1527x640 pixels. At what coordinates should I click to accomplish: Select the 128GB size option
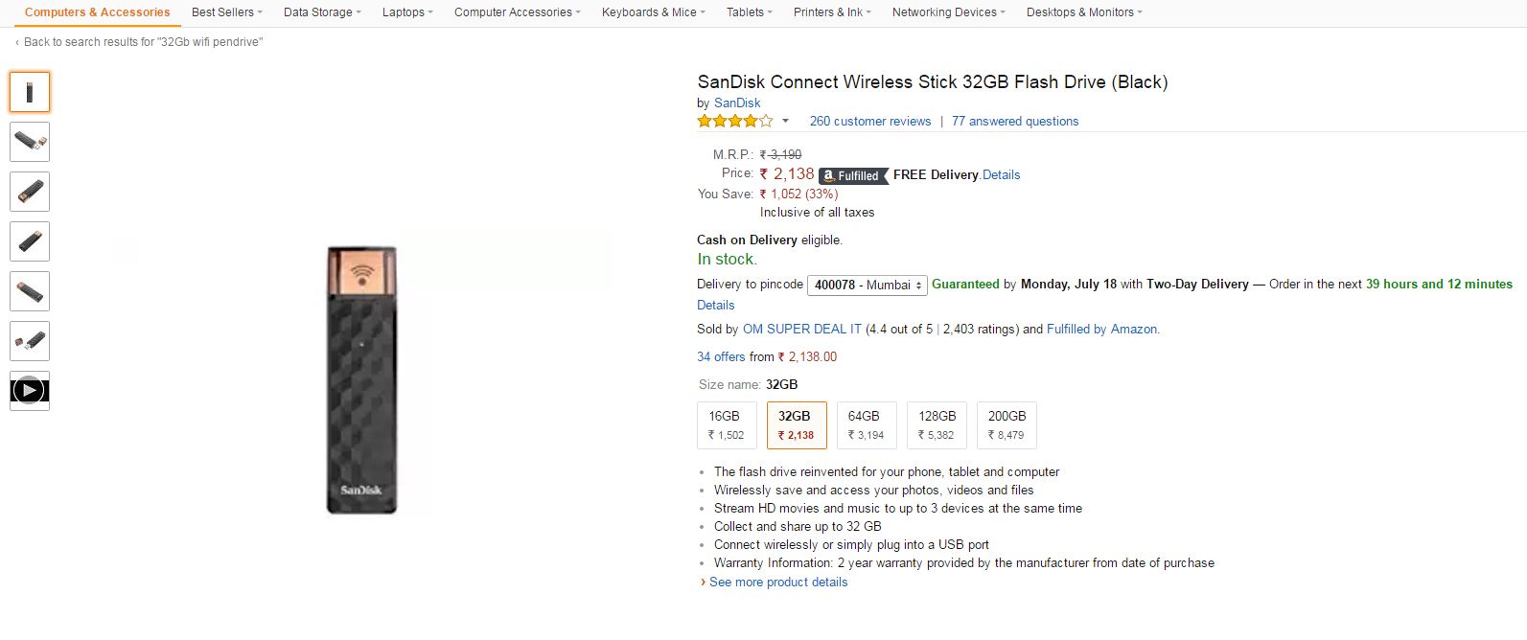tap(936, 425)
